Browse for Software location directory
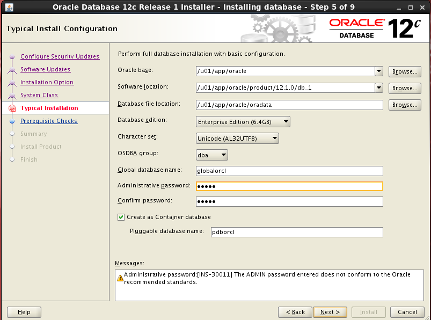Image resolution: width=431 pixels, height=320 pixels. [405, 88]
